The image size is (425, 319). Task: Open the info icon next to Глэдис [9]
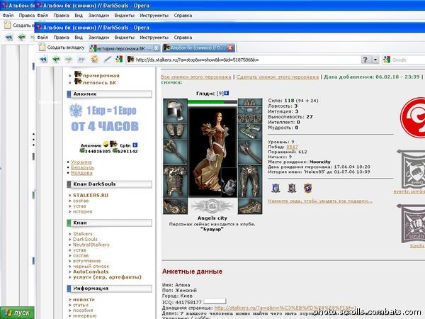point(227,93)
